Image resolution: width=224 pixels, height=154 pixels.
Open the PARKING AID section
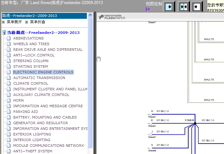pyautogui.click(x=25, y=112)
